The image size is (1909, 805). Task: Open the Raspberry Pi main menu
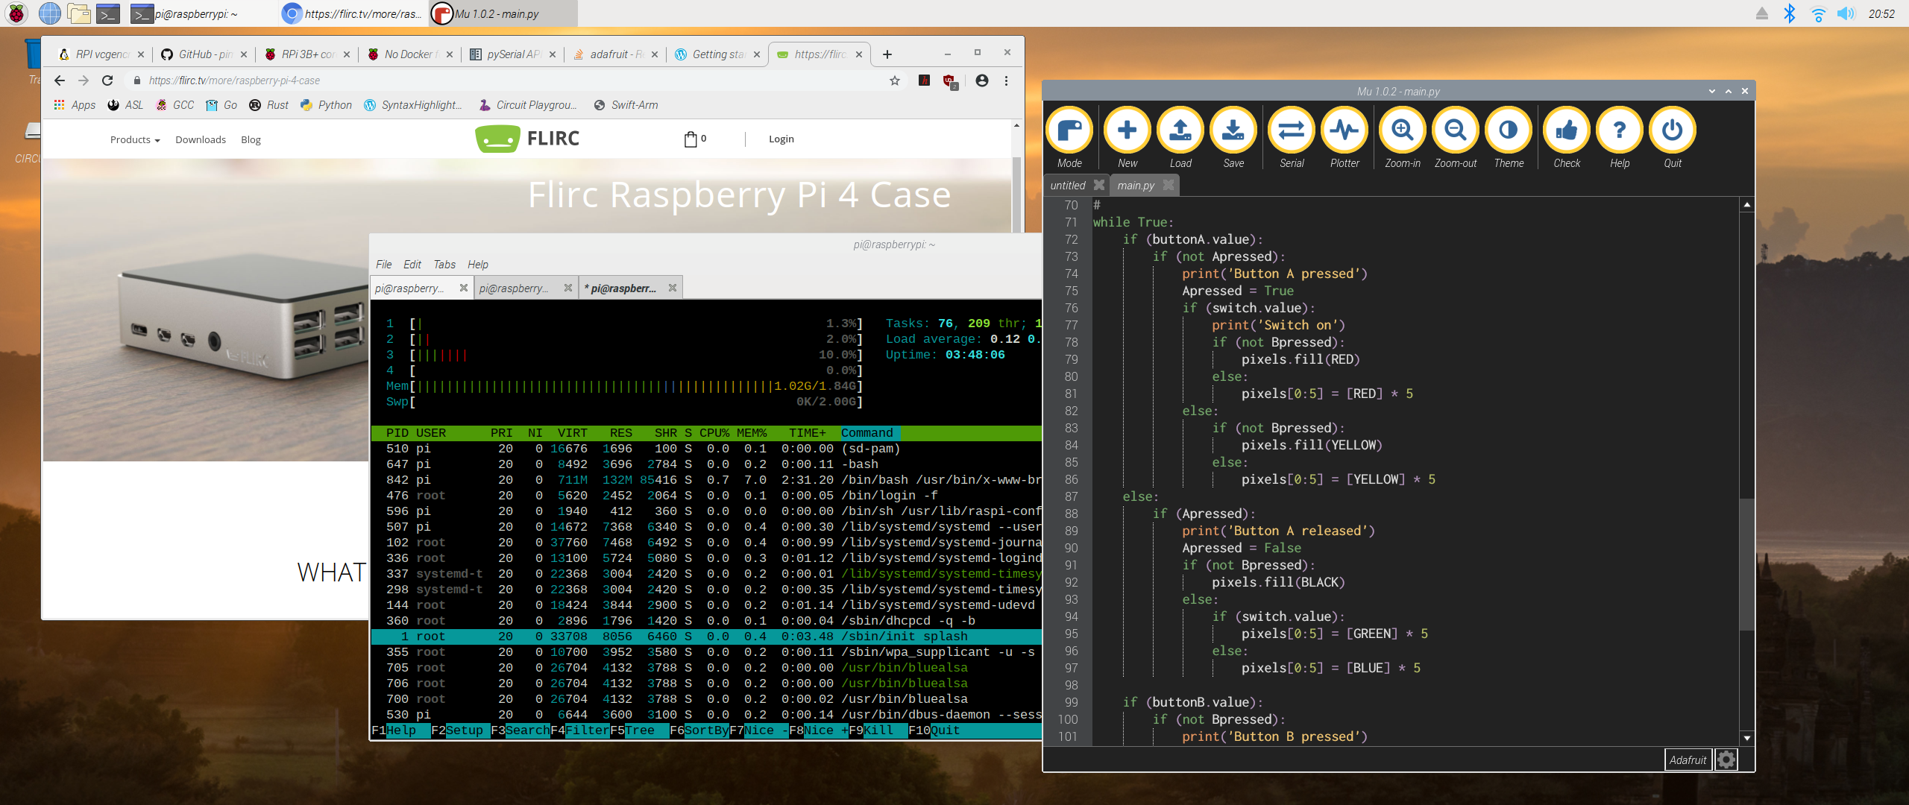pyautogui.click(x=16, y=13)
